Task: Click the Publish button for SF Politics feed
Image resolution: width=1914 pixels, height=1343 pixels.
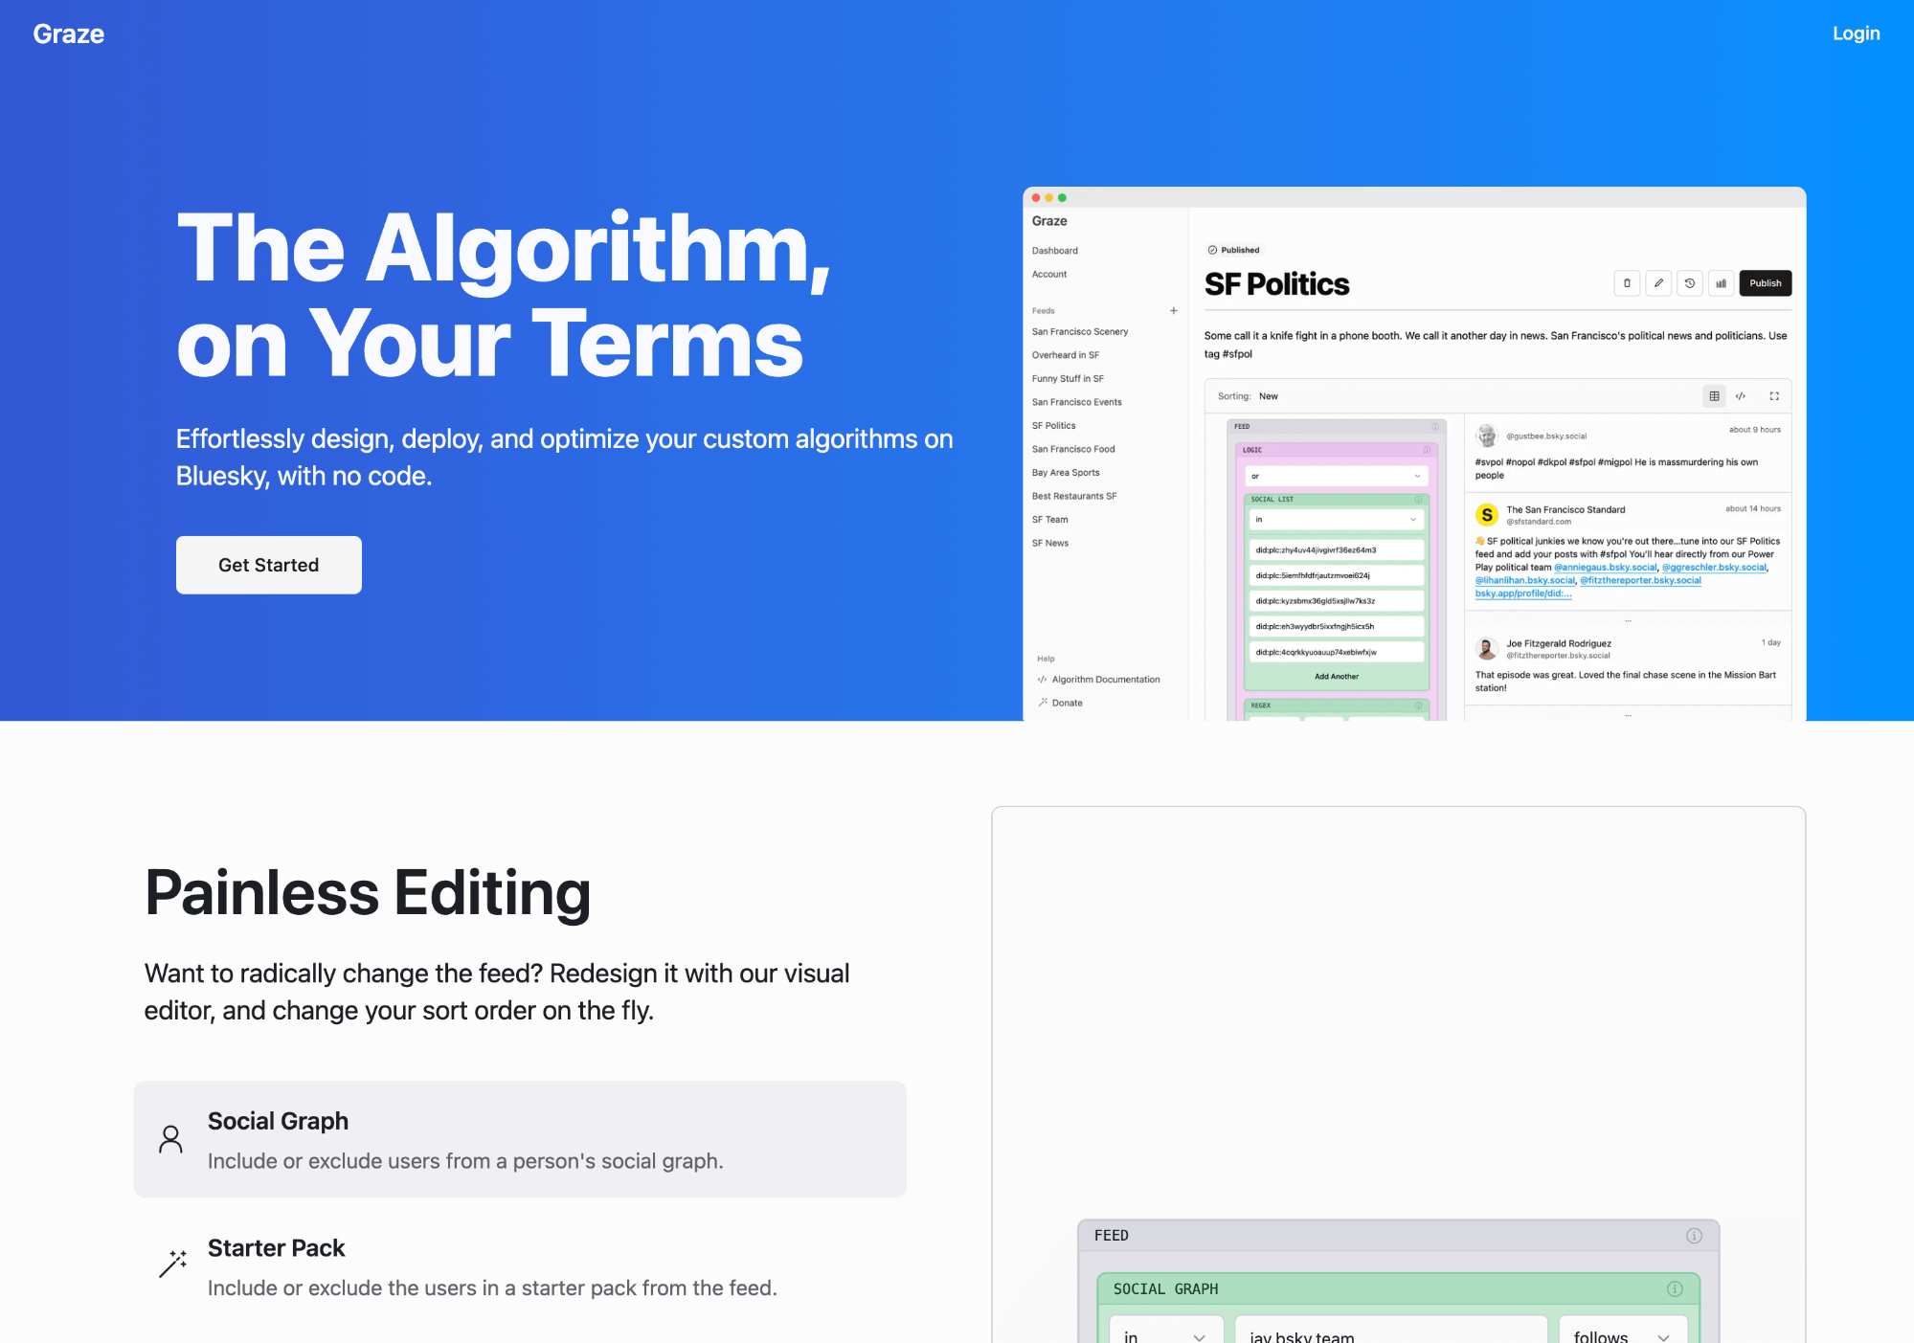Action: [1765, 282]
